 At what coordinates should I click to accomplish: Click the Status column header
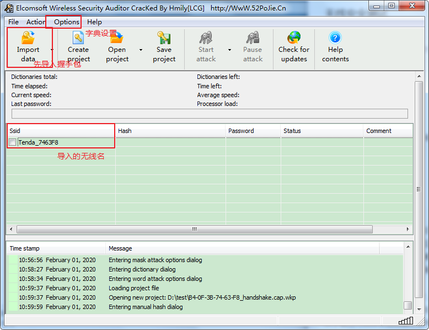pos(322,131)
